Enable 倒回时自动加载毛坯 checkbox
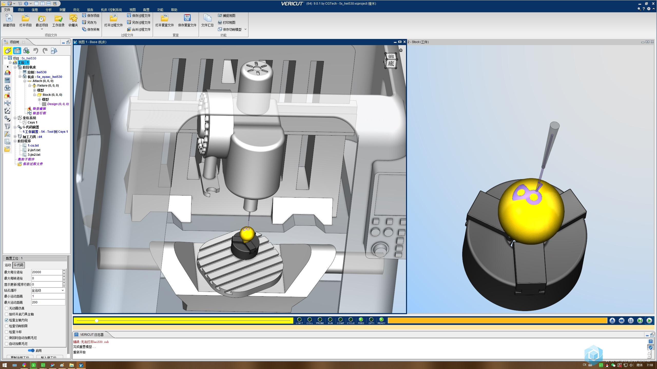This screenshot has width=657, height=369. point(7,338)
